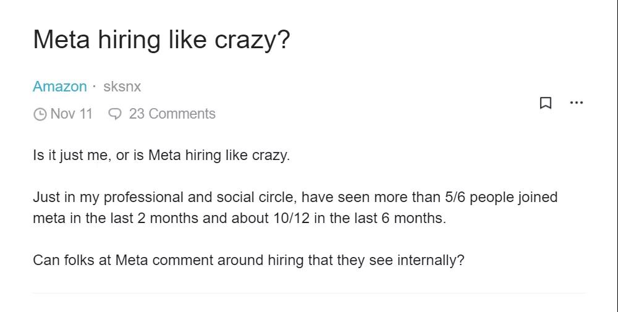
Task: Click the line starting 'meta in the last 2 months'
Action: tap(240, 218)
